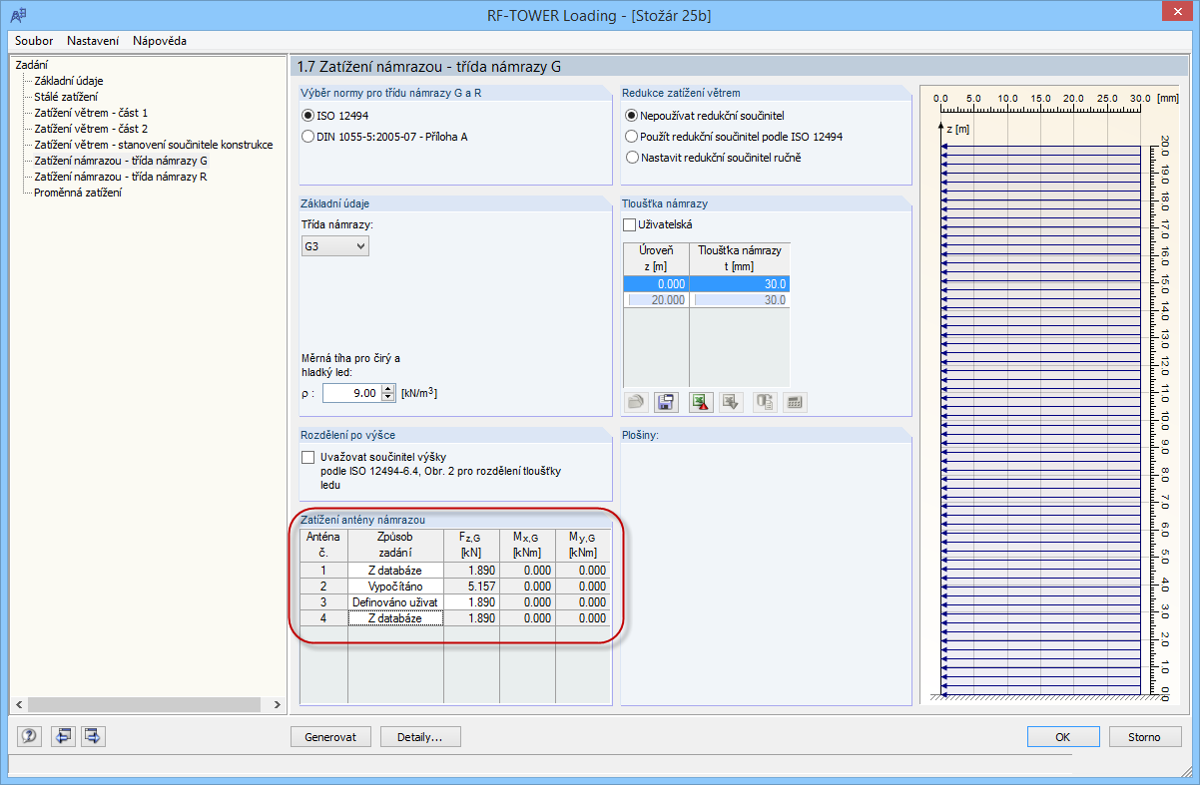This screenshot has width=1200, height=785.
Task: Open Základní údaje in navigator tree
Action: (69, 81)
